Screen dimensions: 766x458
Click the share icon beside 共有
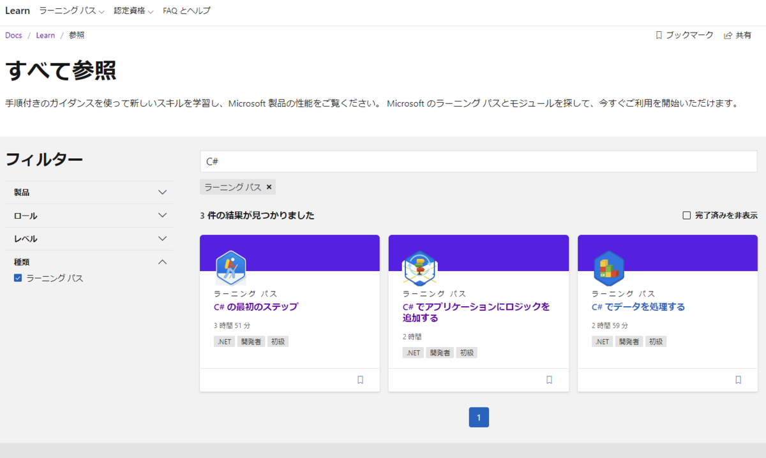point(728,36)
